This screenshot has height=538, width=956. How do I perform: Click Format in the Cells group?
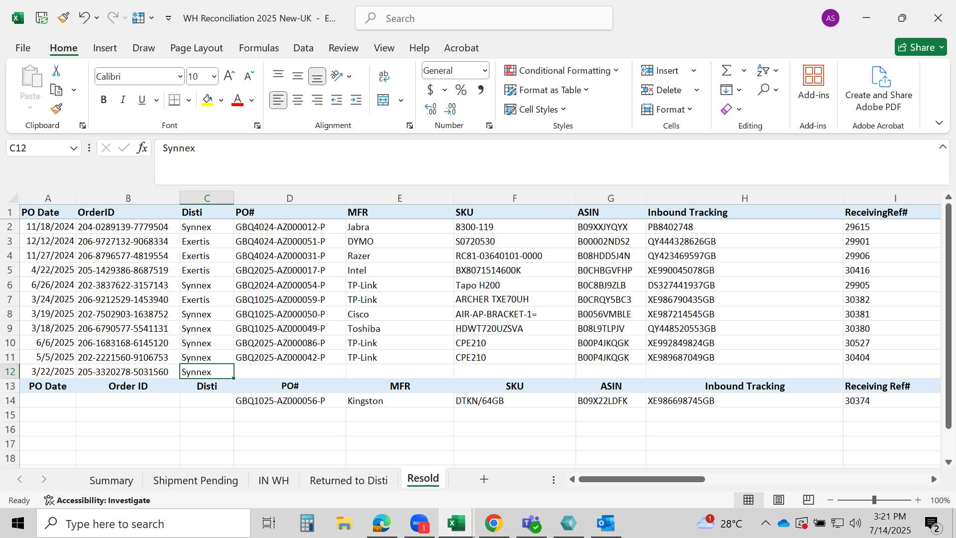666,109
